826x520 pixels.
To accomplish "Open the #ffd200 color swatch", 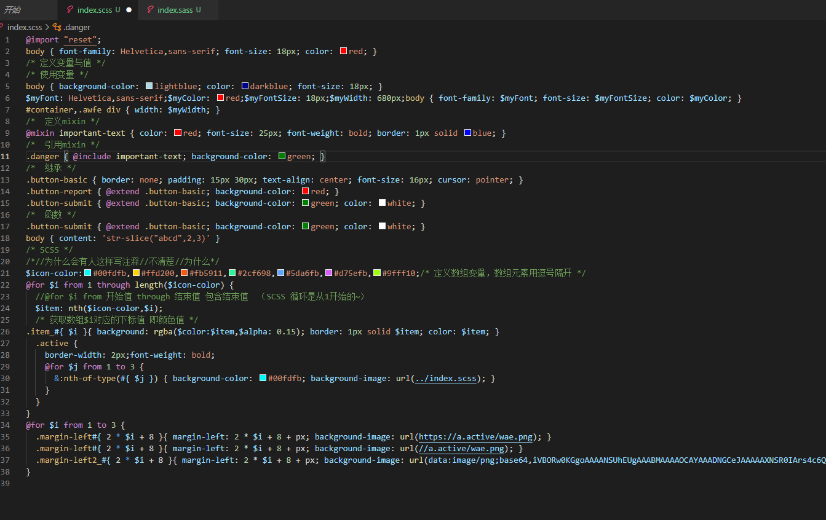I will 136,274.
